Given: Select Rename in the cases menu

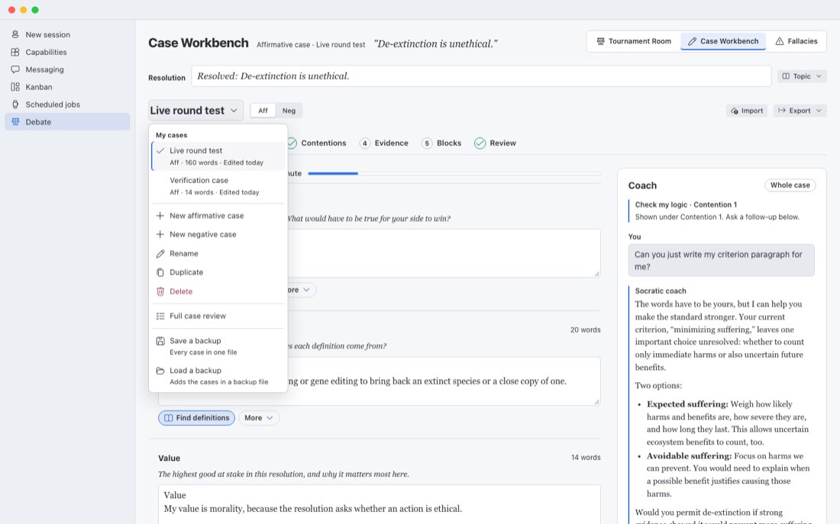Looking at the screenshot, I should [x=218, y=254].
